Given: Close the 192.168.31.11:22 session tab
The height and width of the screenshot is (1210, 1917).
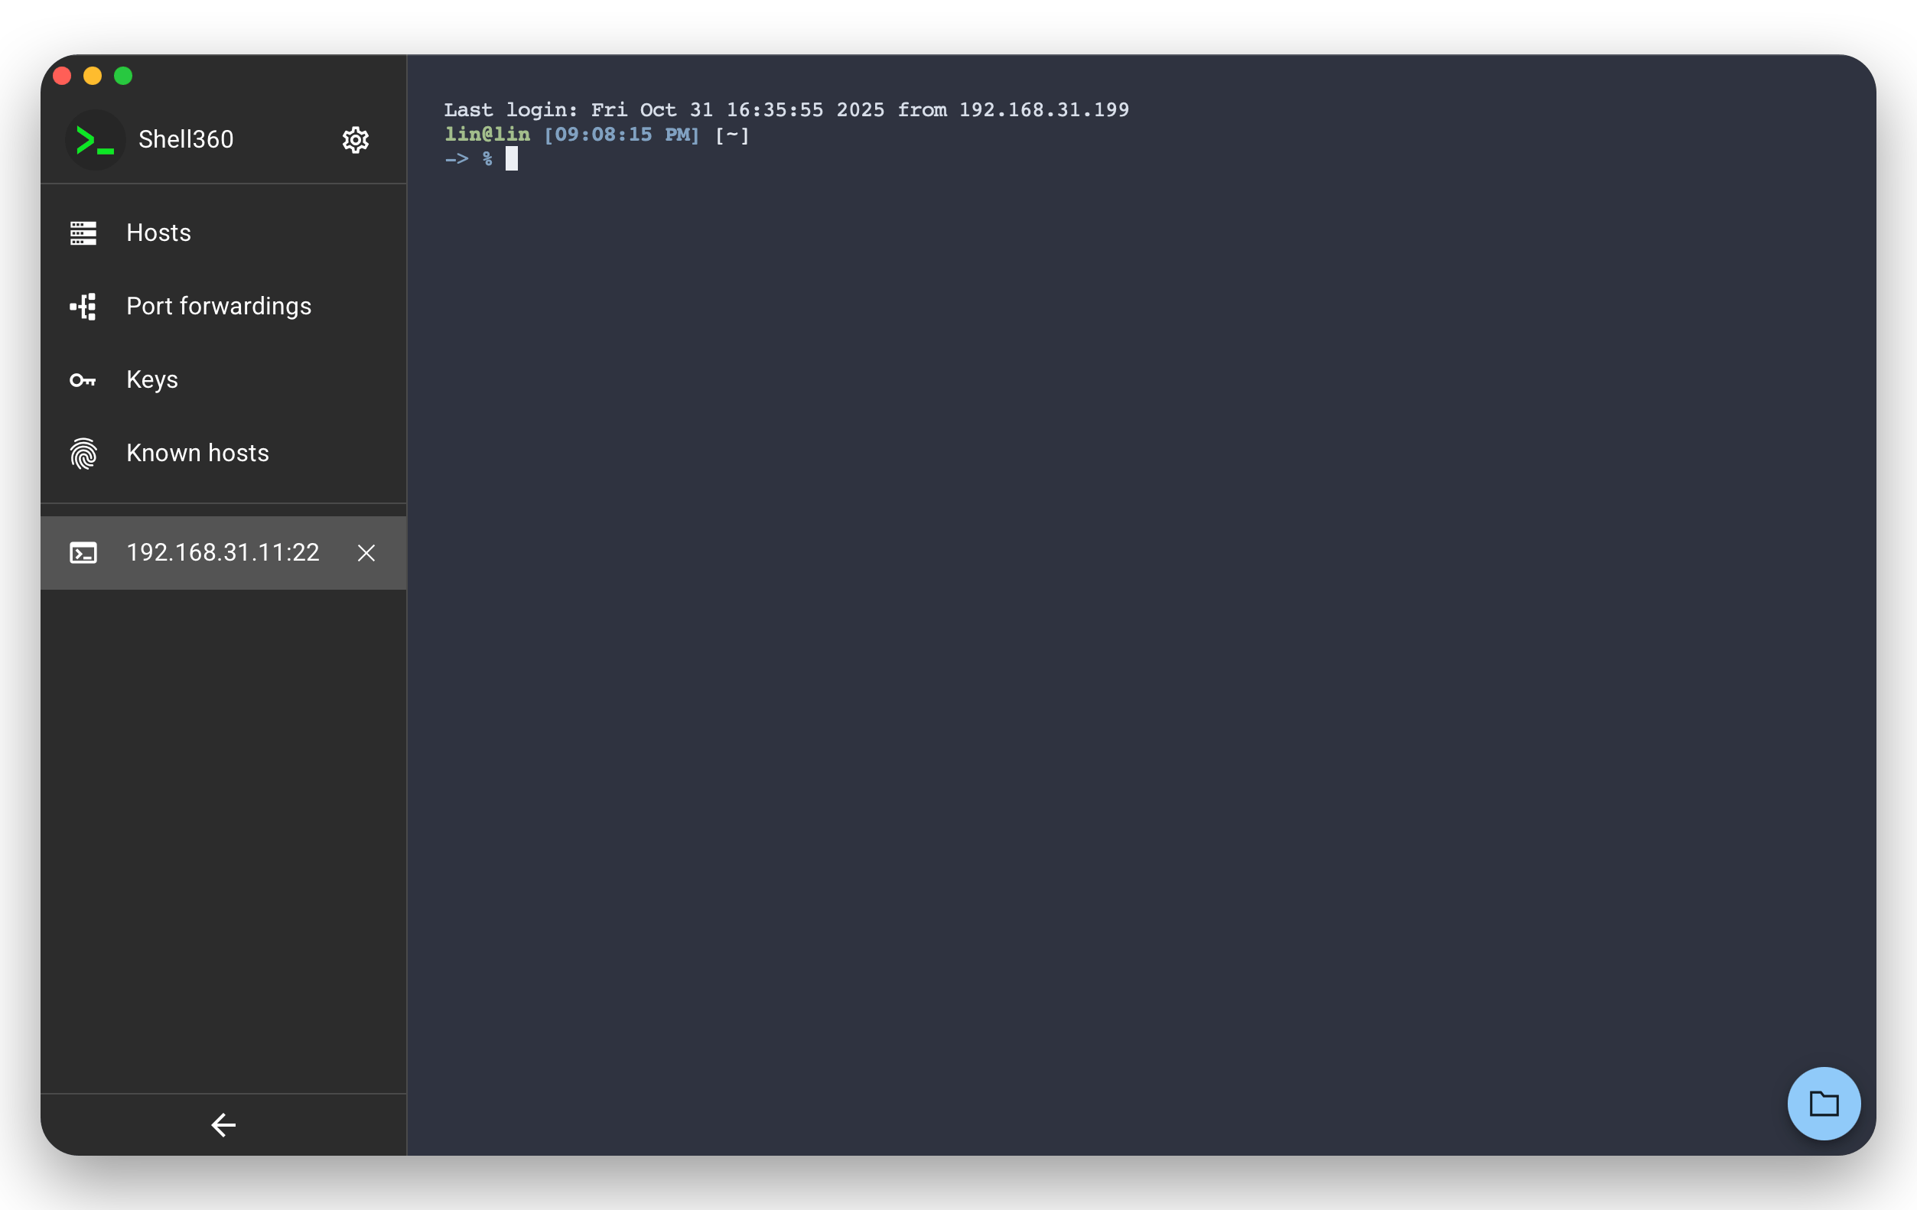Looking at the screenshot, I should pyautogui.click(x=366, y=553).
